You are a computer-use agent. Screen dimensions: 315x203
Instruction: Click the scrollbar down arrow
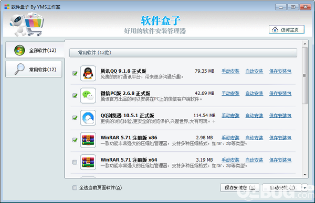pyautogui.click(x=304, y=175)
